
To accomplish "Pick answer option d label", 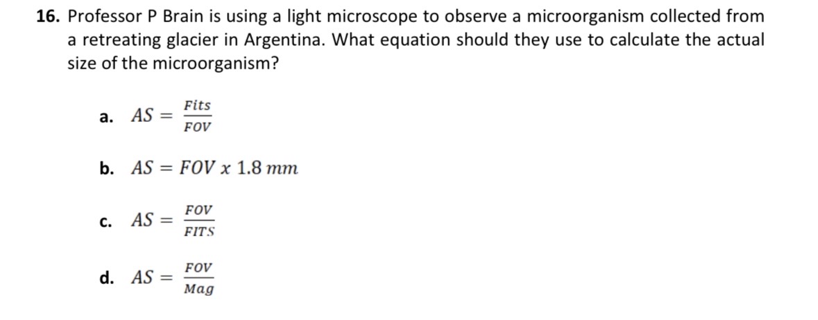I will point(106,278).
